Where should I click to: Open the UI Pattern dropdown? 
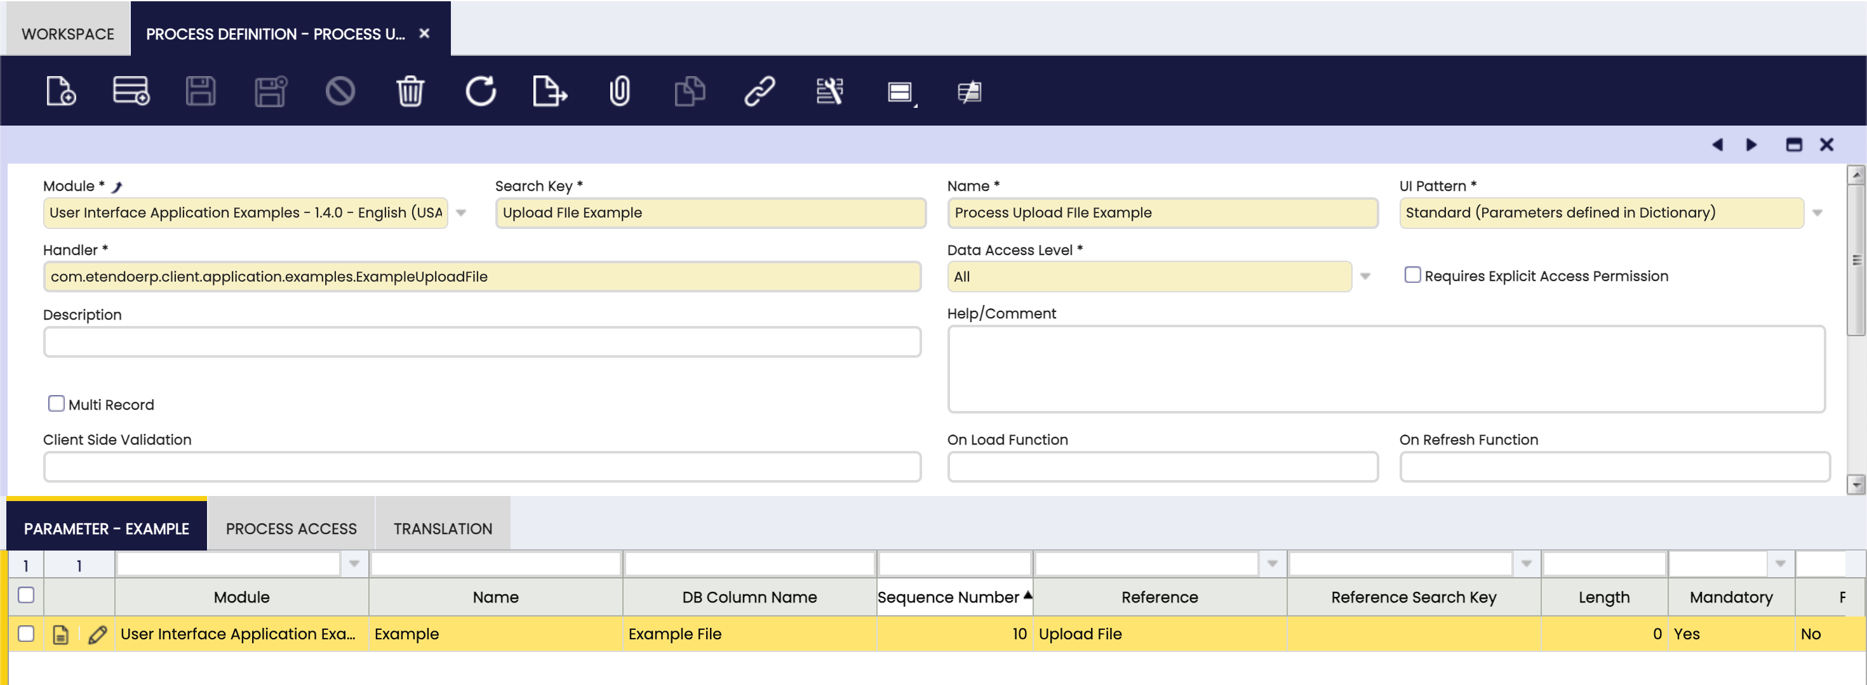(x=1817, y=213)
